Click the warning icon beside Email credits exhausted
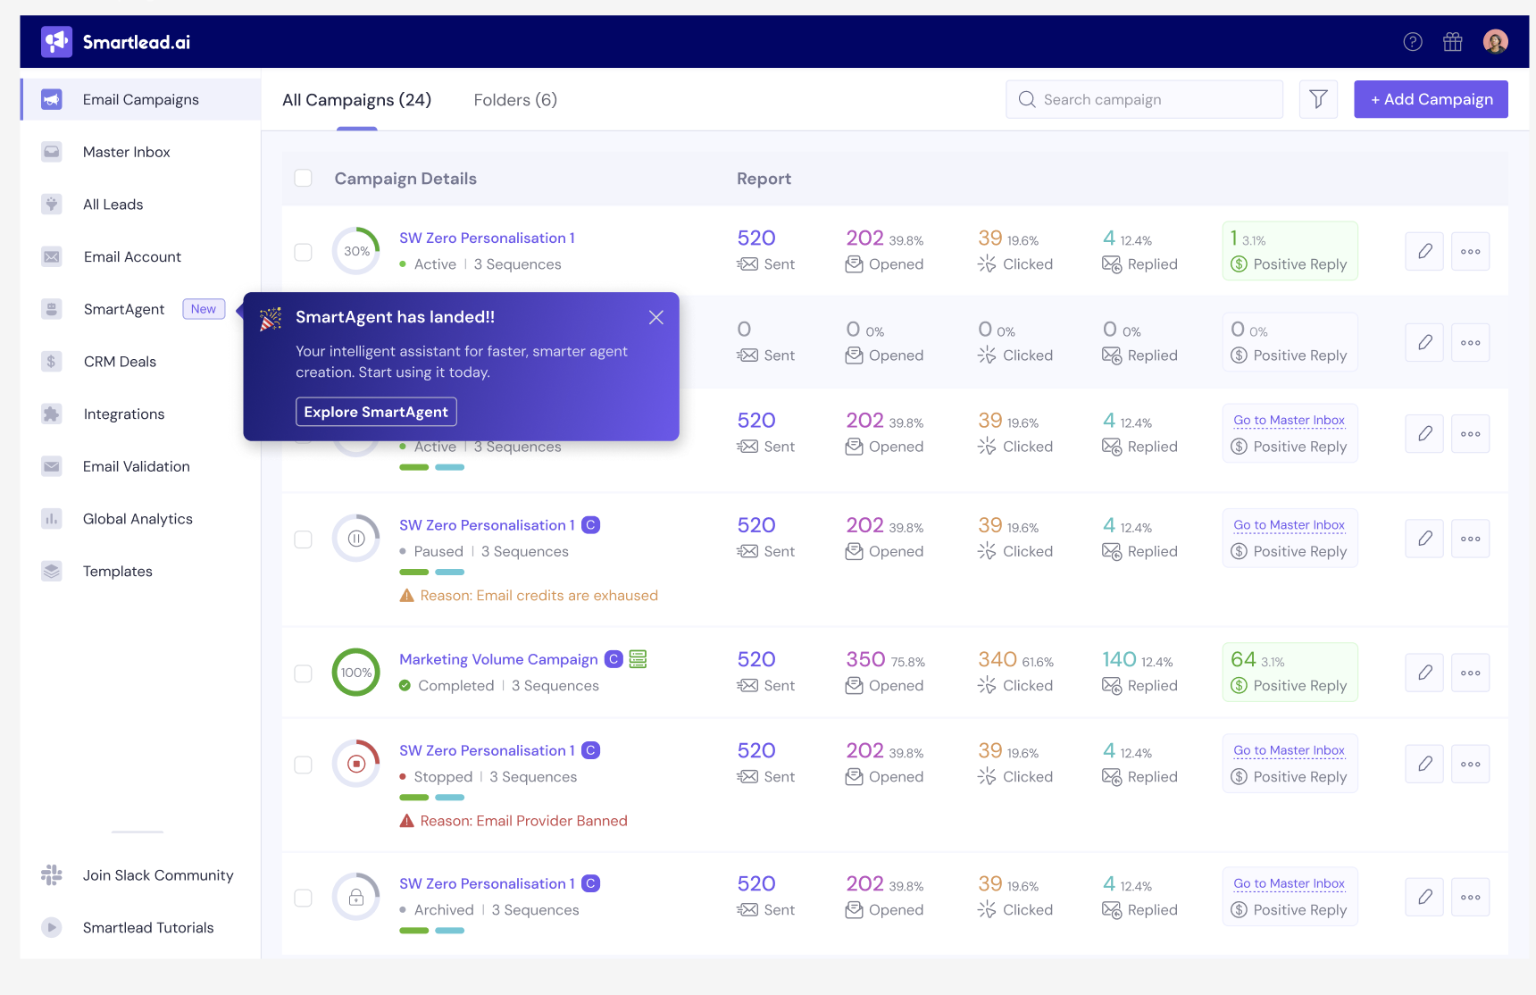 coord(407,596)
